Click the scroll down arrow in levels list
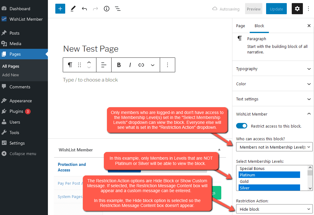The height and width of the screenshot is (215, 314). pyautogui.click(x=310, y=188)
